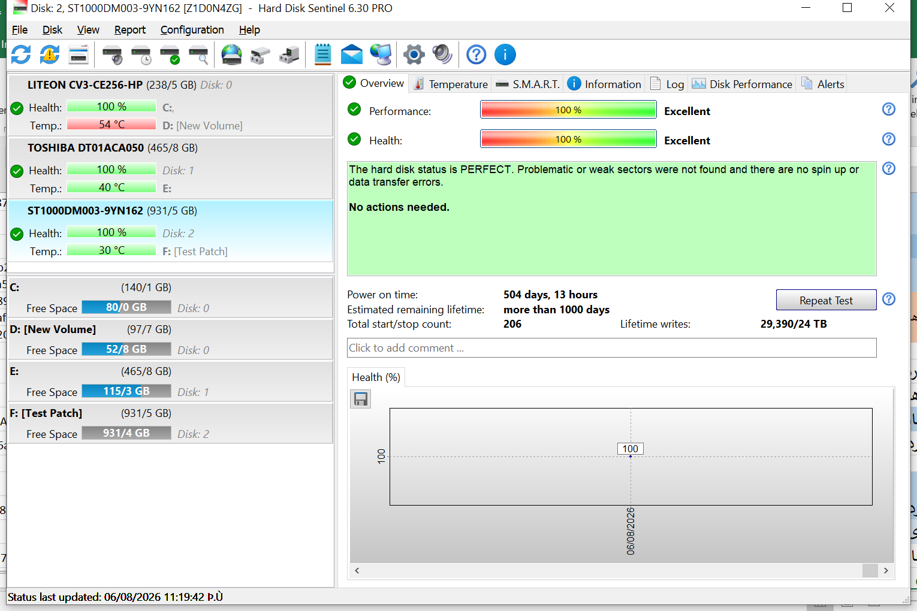The width and height of the screenshot is (917, 611).
Task: Click the upright drive with green light icon
Action: (289, 55)
